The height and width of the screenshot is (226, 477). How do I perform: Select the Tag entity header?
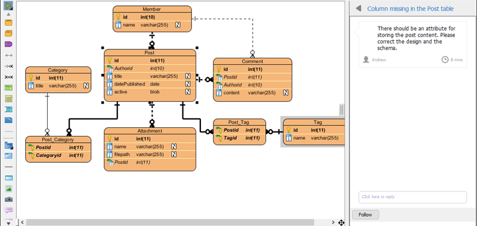click(314, 123)
